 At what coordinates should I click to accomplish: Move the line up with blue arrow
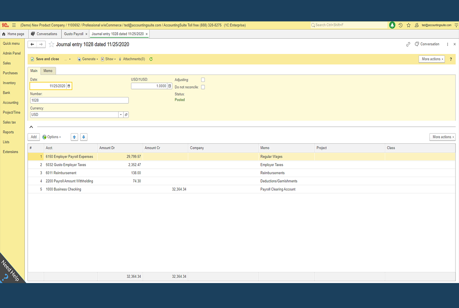pos(74,137)
